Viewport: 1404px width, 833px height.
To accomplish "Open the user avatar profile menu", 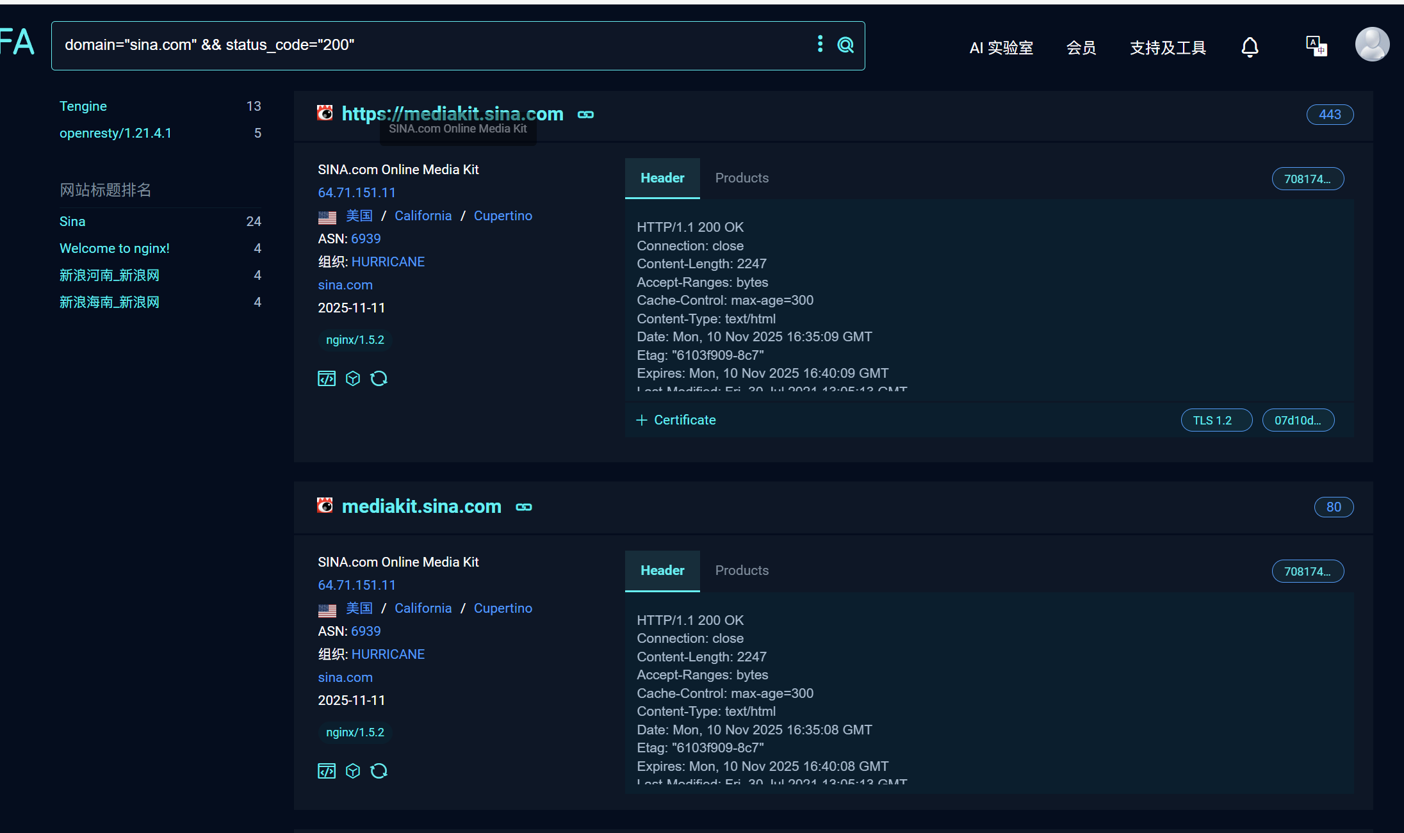I will (1372, 44).
